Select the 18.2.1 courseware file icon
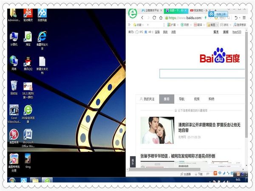Screen dimensions: 255x191 pos(28,90)
